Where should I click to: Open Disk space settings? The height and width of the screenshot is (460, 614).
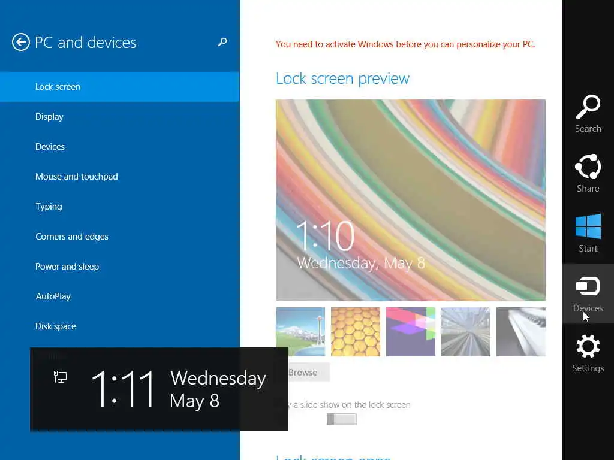(x=119, y=326)
